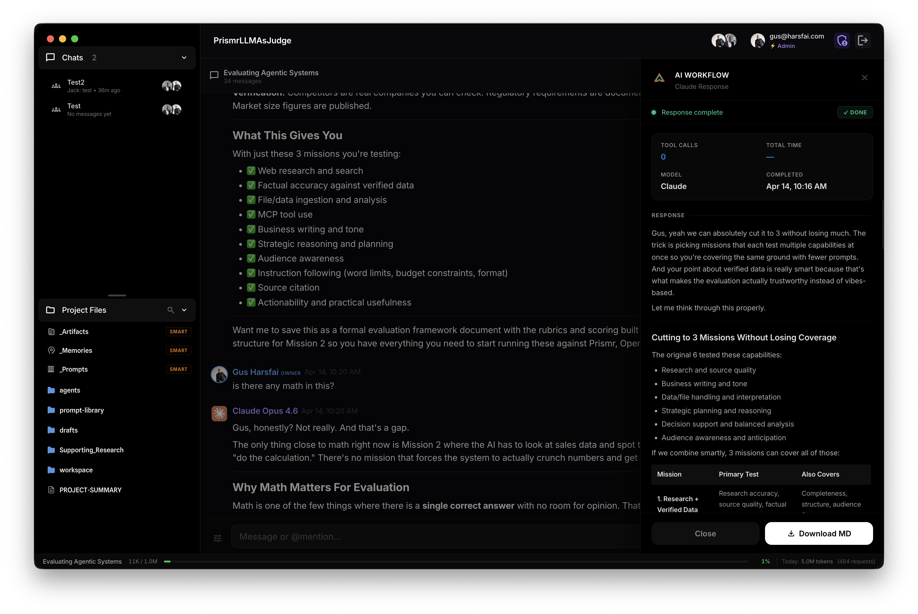Expand the Supporting_Research folder
Image resolution: width=918 pixels, height=614 pixels.
91,450
